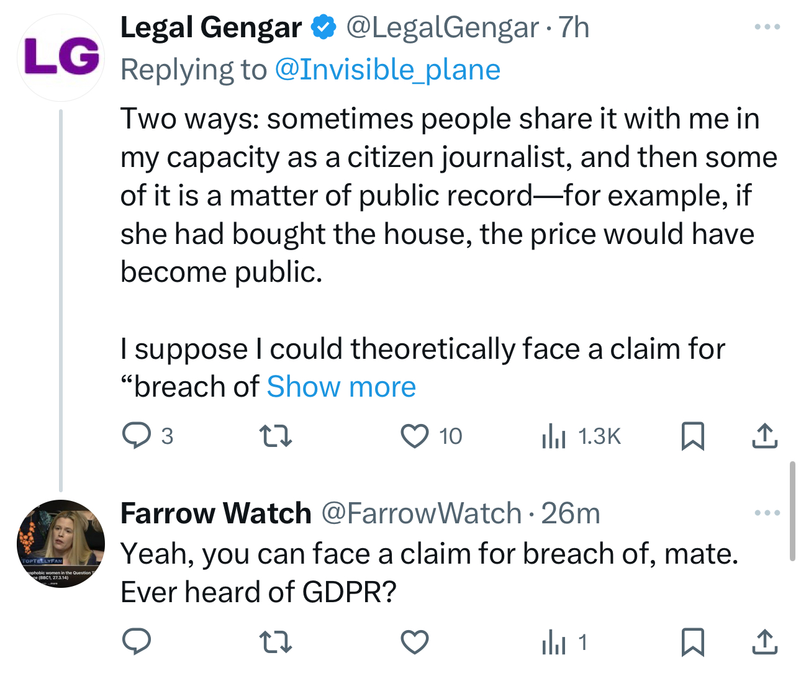Open the @Invisible_plane profile link

387,70
